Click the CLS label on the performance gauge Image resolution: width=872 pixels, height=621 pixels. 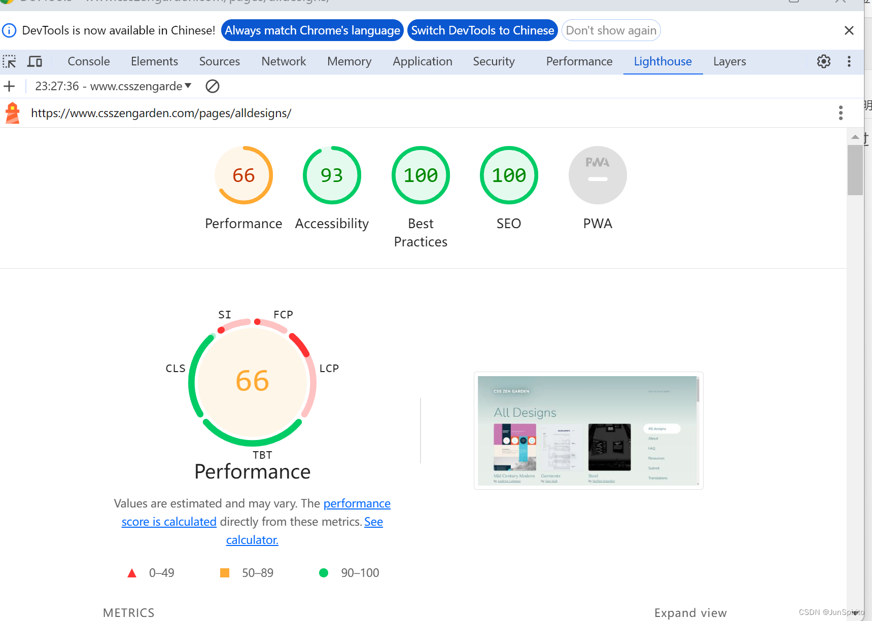(176, 369)
